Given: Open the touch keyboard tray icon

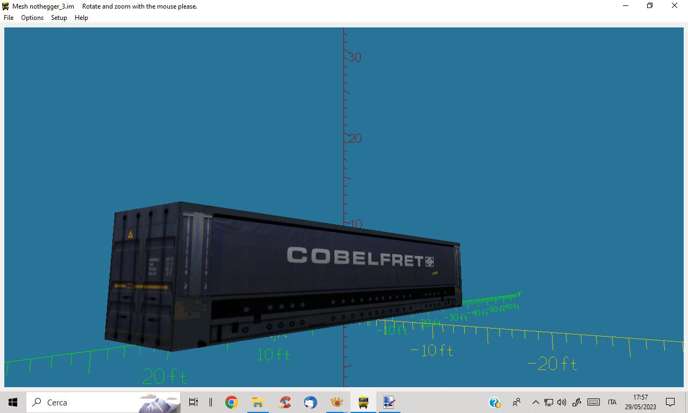Looking at the screenshot, I should point(593,402).
